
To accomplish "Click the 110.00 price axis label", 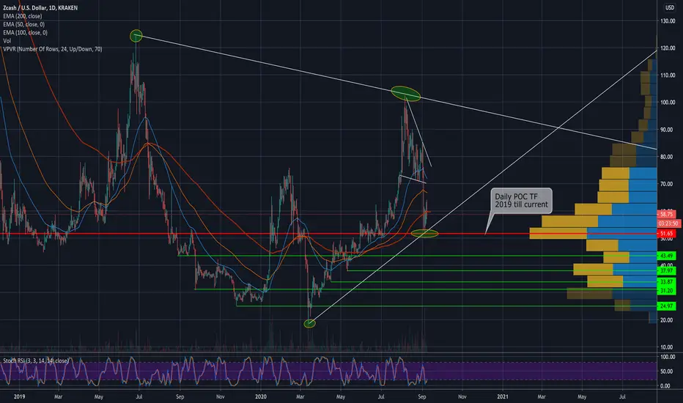I will pyautogui.click(x=668, y=75).
